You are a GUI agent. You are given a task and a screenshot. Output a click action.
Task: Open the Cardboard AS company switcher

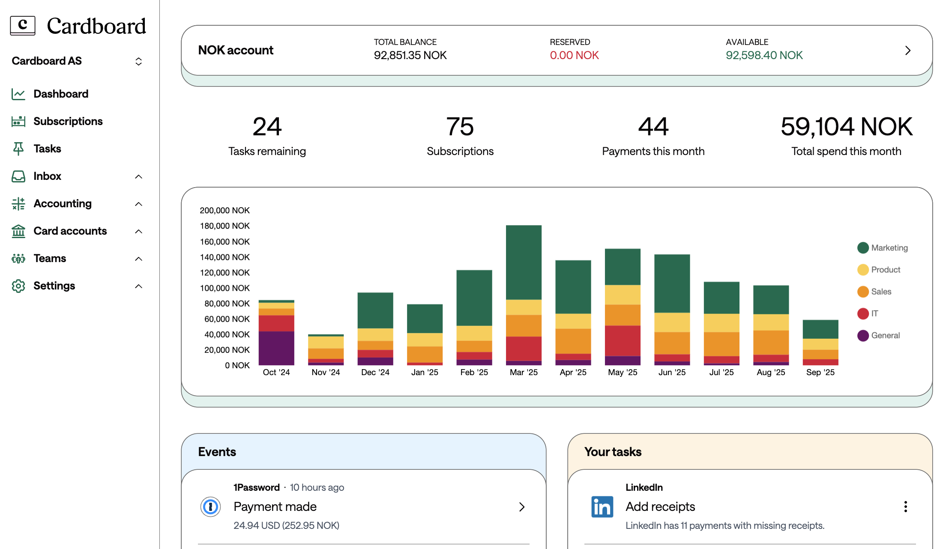pos(138,61)
